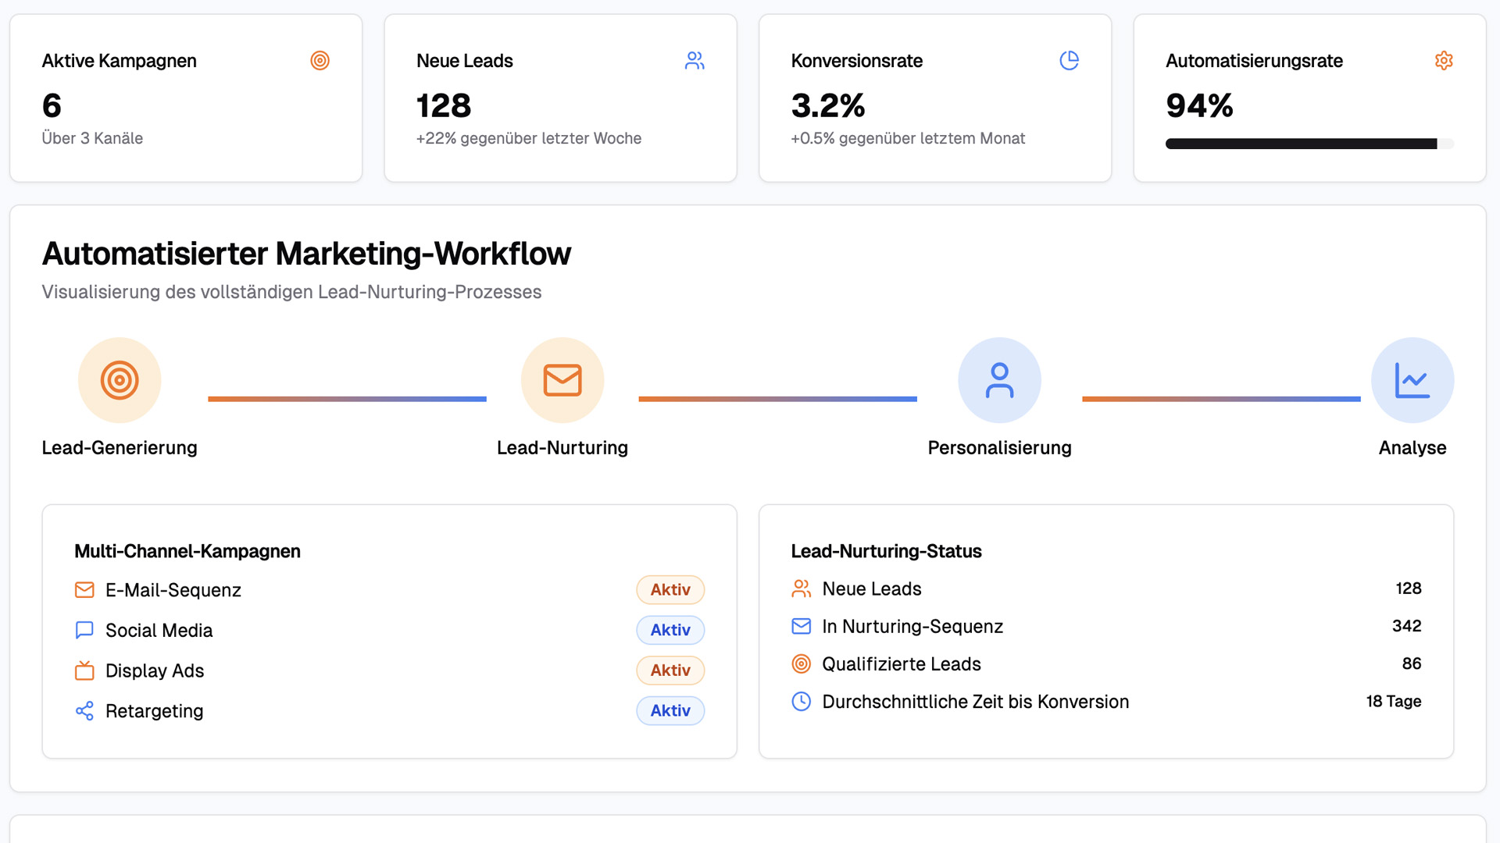Click the Aktiv badge for E-Mail-Sequenz
1500x843 pixels.
tap(670, 590)
